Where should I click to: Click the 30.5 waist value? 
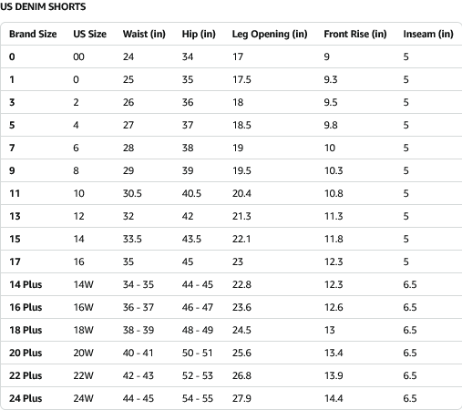[x=132, y=193]
